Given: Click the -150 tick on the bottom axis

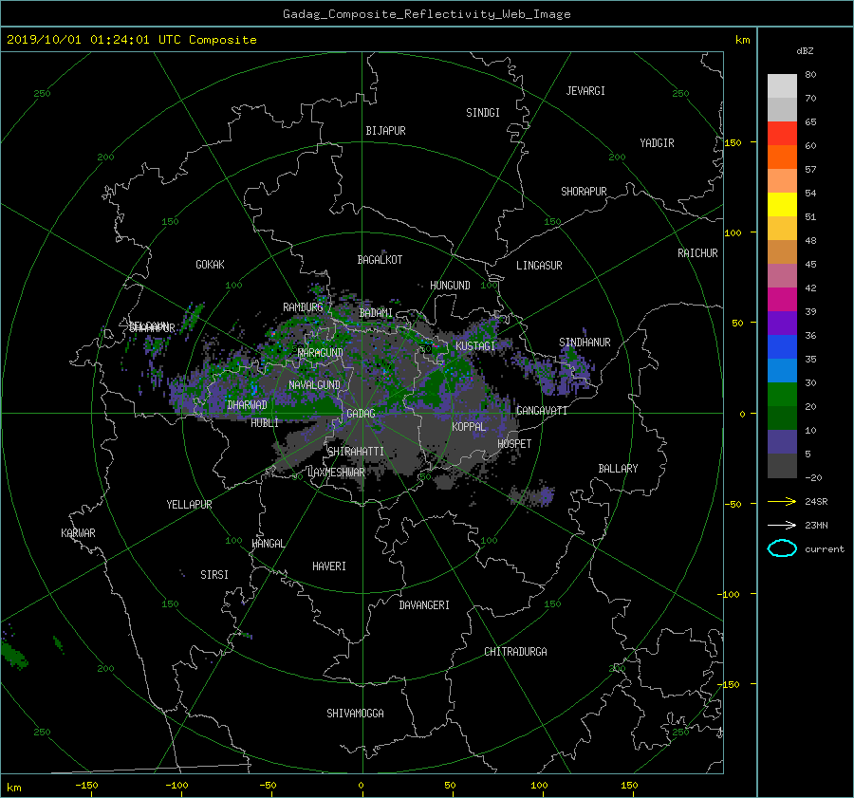Looking at the screenshot, I should tap(86, 785).
